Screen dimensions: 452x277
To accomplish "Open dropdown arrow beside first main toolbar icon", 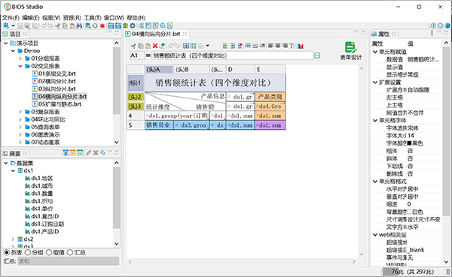I will (x=14, y=26).
